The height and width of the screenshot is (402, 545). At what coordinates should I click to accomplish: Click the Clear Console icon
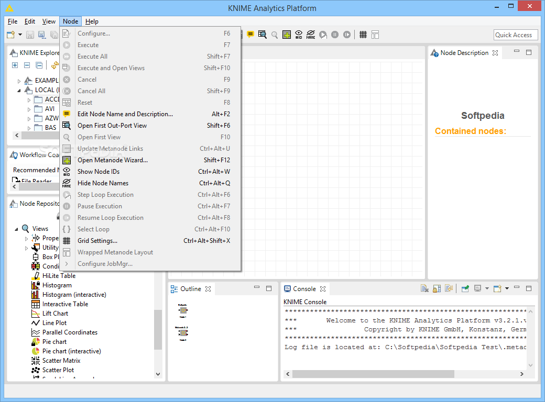click(x=424, y=288)
